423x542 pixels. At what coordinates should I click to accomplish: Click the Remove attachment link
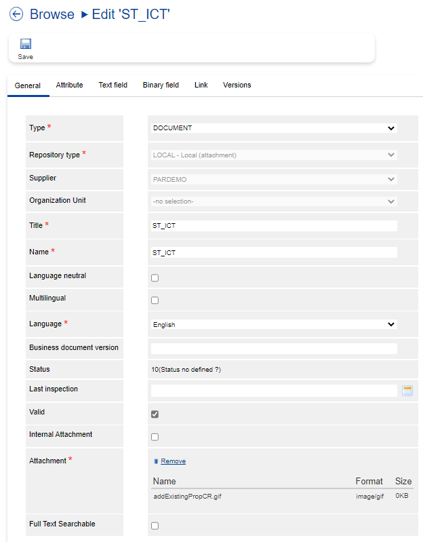click(x=173, y=461)
